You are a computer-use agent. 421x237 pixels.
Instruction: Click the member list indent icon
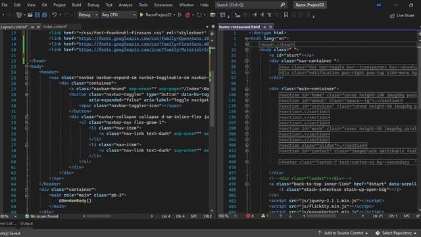pyautogui.click(x=237, y=15)
